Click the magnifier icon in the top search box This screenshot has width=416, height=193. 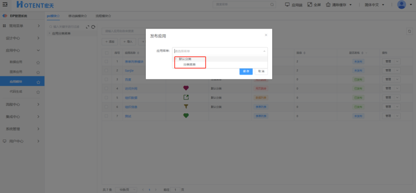(272, 4)
